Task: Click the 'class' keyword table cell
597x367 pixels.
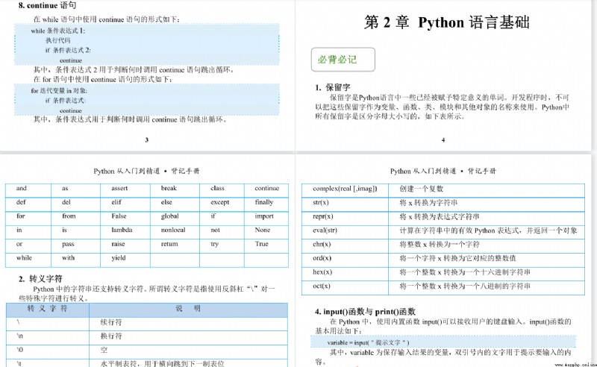Action: [x=222, y=191]
